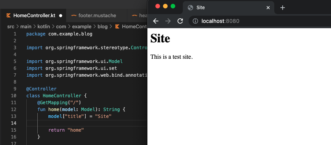Click the 'home' function name on line 12
This screenshot has height=145, width=331.
54,110
